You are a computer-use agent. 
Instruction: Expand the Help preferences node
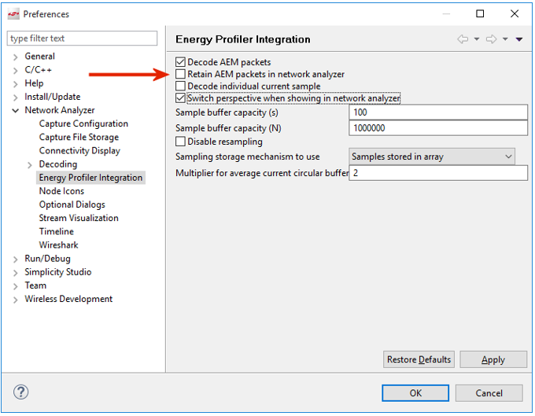coord(16,84)
